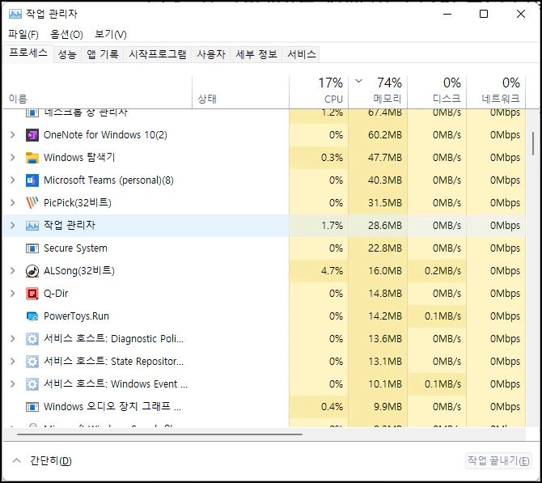This screenshot has width=542, height=483.
Task: Click the Windows Event service gear icon
Action: pyautogui.click(x=32, y=384)
